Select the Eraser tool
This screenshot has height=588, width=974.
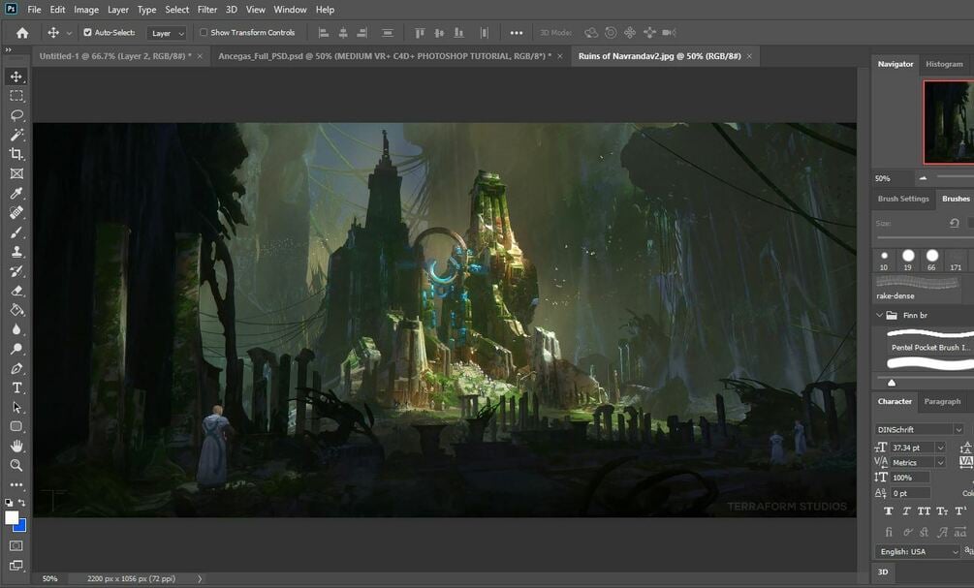click(x=16, y=291)
